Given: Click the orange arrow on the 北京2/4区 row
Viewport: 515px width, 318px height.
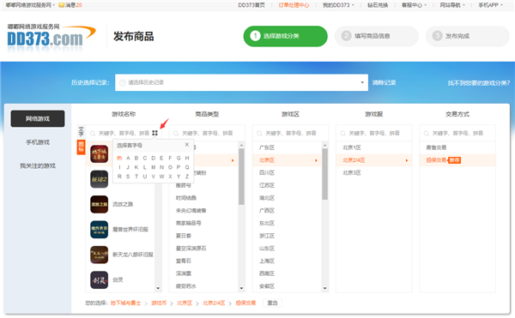Looking at the screenshot, I should click(407, 160).
